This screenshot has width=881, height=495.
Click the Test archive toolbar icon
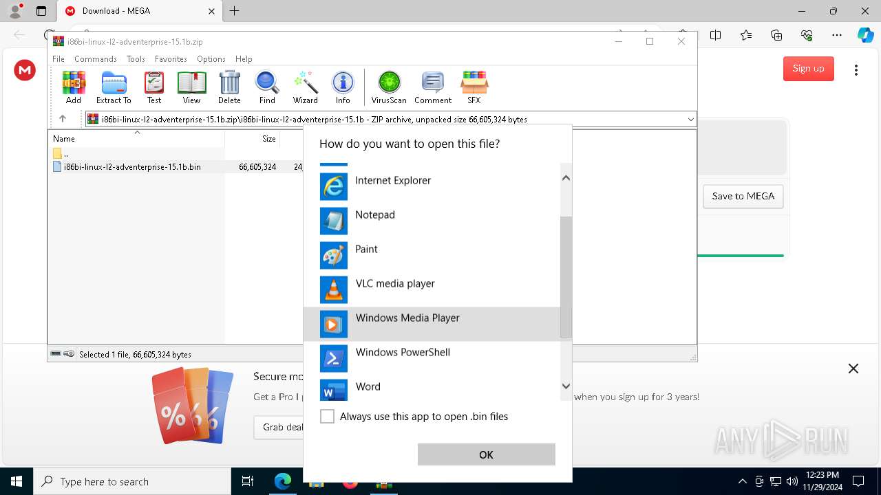154,87
